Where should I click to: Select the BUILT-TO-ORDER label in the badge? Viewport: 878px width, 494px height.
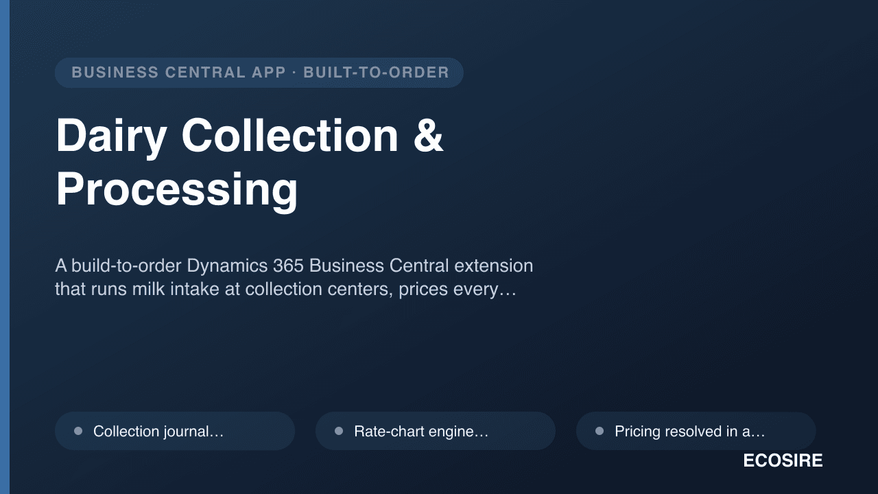[376, 73]
